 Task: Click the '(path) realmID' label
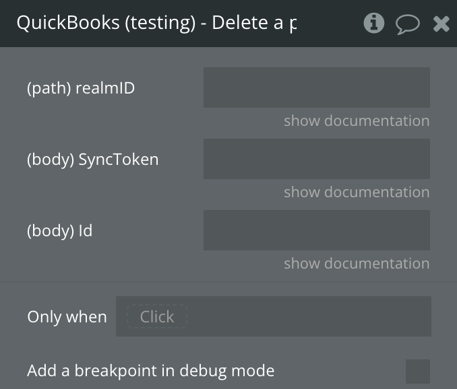click(81, 88)
